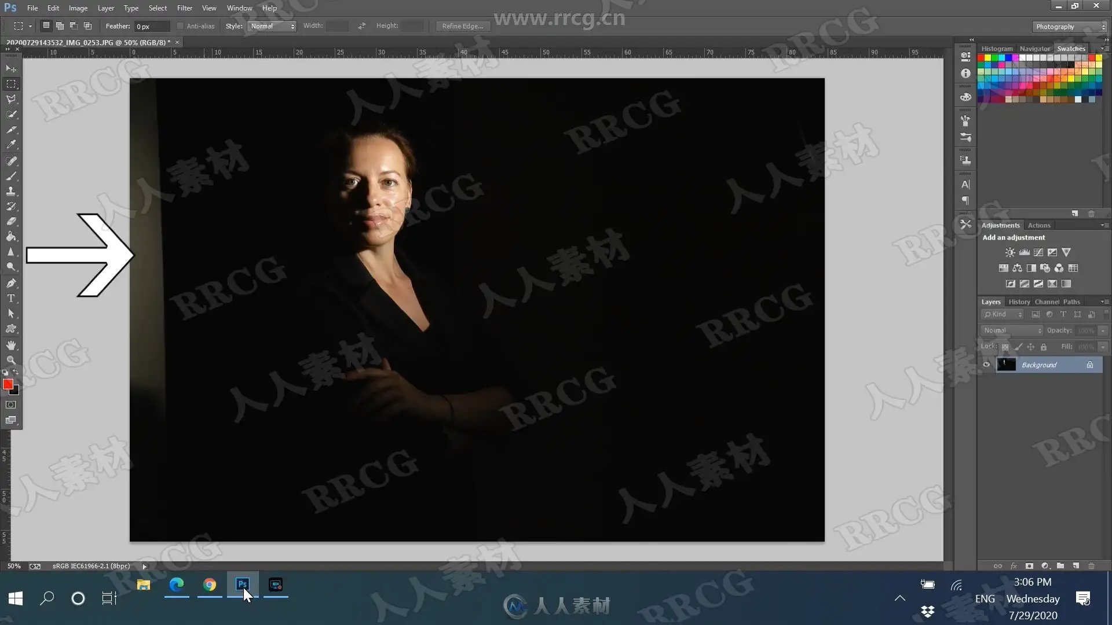Screen dimensions: 1112x625
Task: Select the Rectangular Marquee tool
Action: 11,84
